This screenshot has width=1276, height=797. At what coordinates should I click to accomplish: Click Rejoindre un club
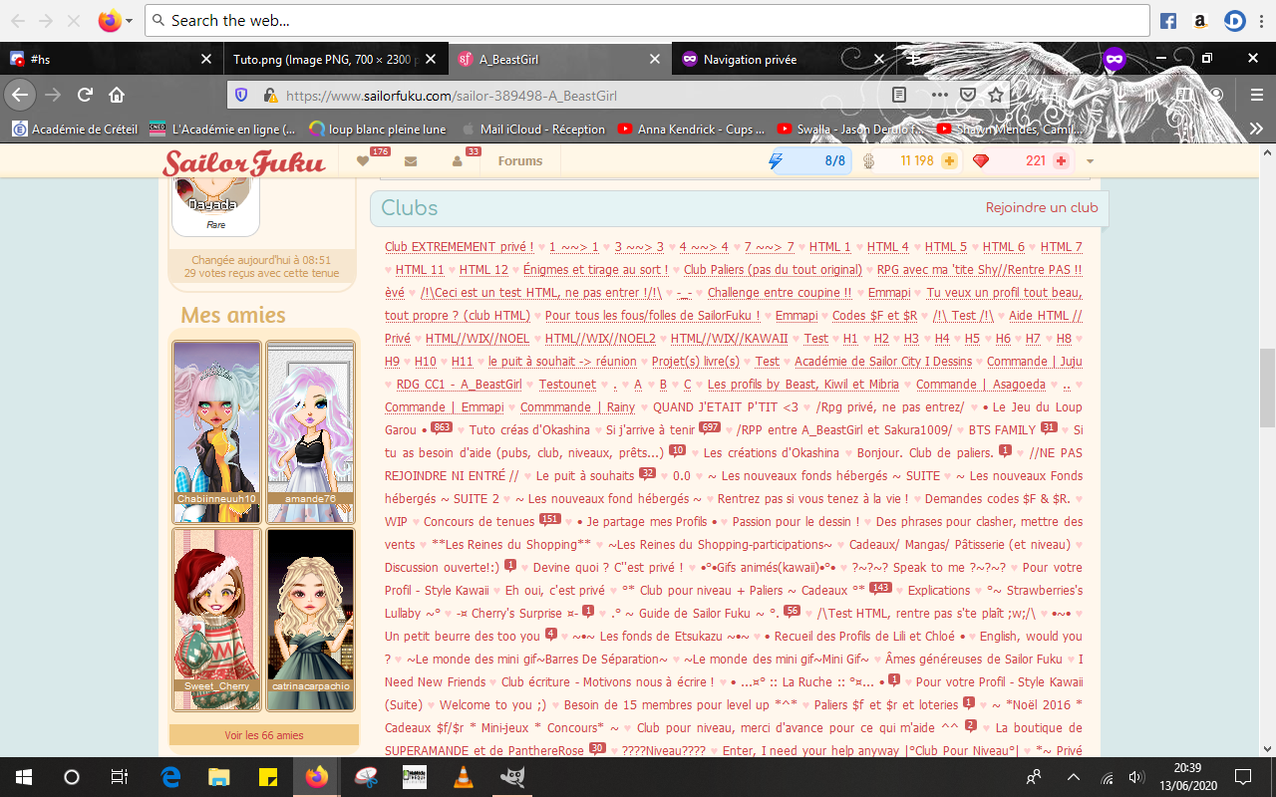(x=1042, y=207)
